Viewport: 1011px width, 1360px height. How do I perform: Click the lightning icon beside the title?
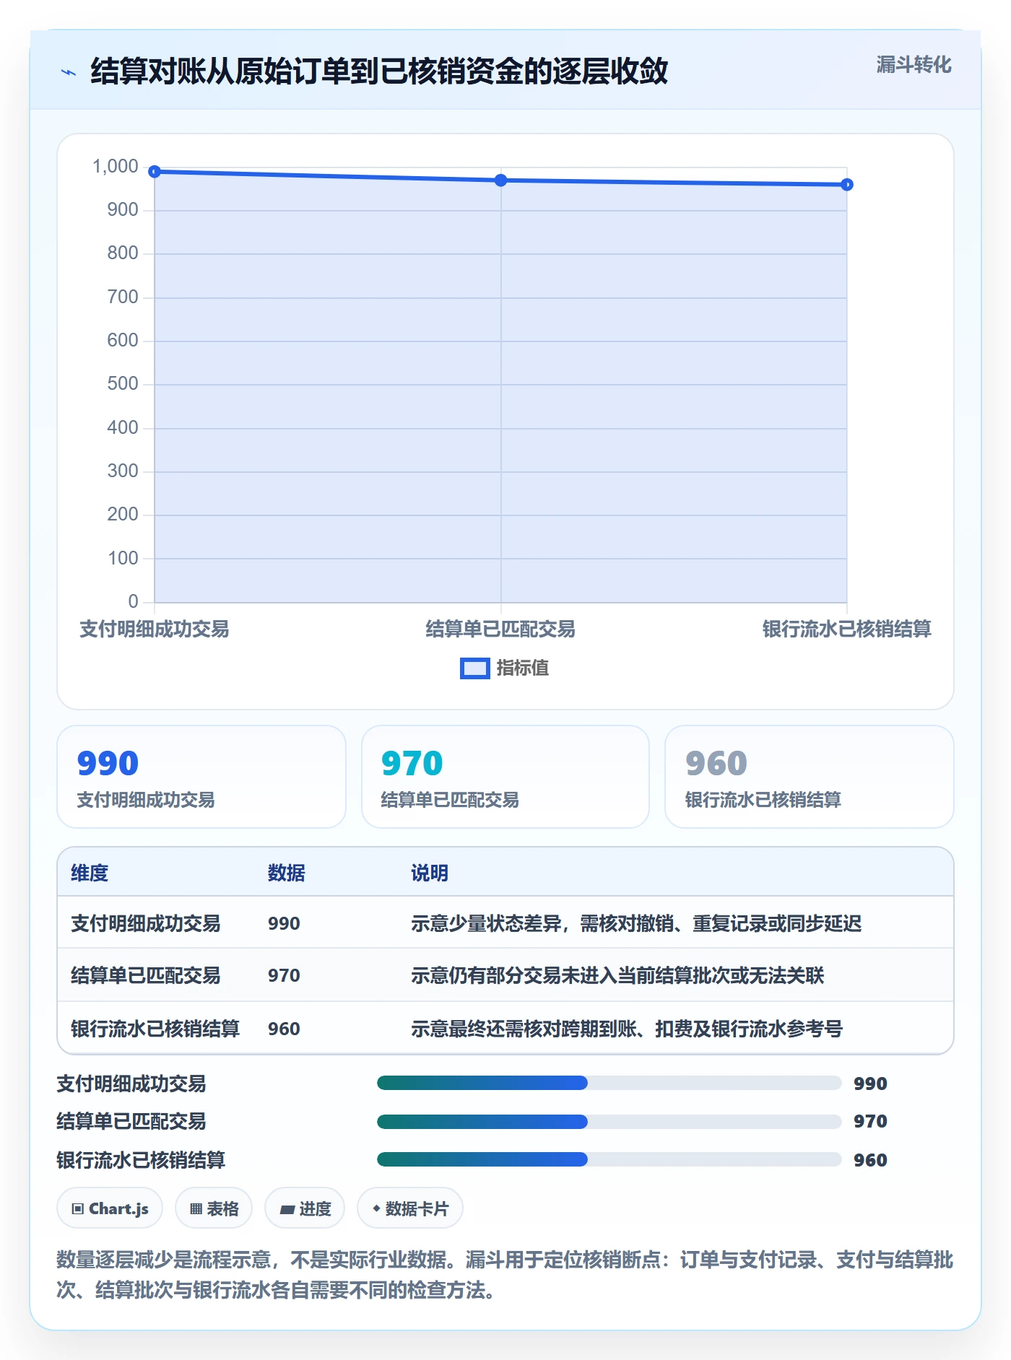click(69, 72)
